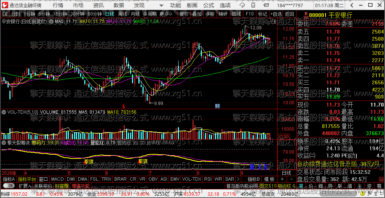Image resolution: width=385 pixels, height=198 pixels.
Task: Switch to 周线 weekly chart tab
Action: [123, 14]
